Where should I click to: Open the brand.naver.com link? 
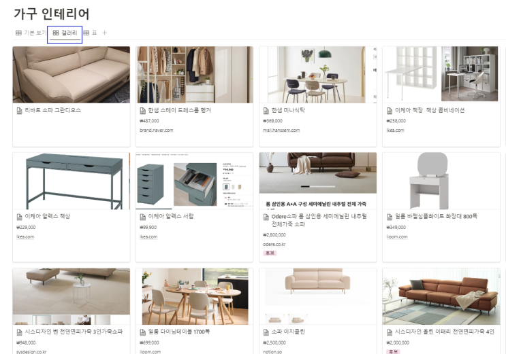tap(156, 130)
